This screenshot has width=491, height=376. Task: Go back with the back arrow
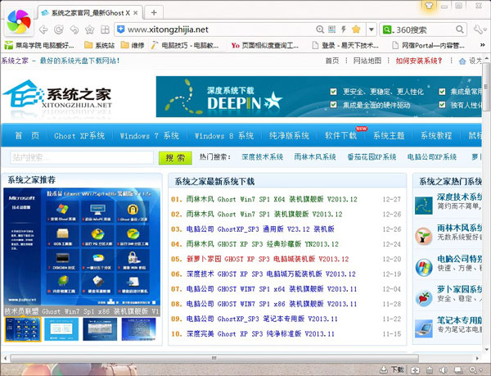point(43,29)
